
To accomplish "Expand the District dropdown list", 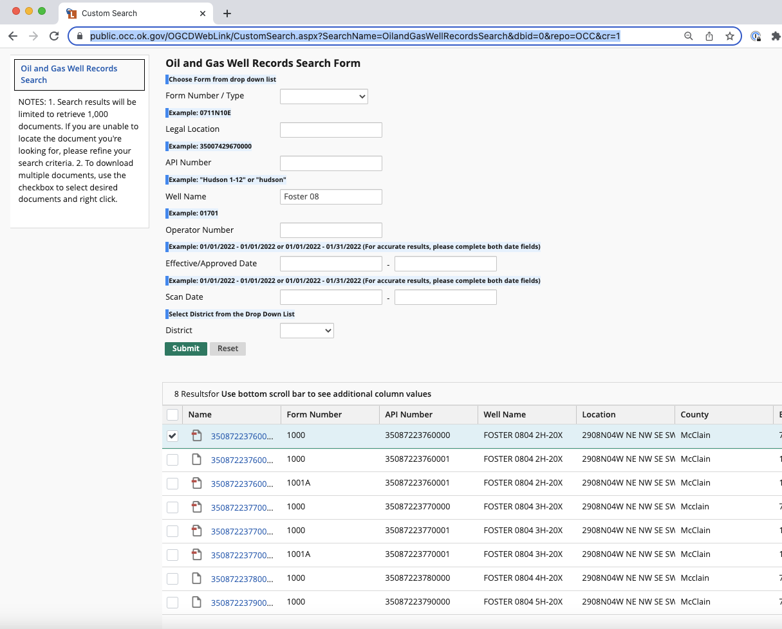I will pos(307,331).
